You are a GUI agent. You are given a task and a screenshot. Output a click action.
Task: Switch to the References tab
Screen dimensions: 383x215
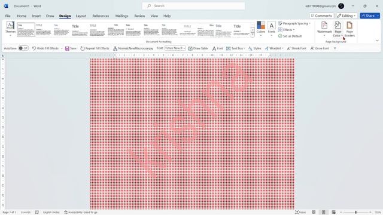pos(101,16)
